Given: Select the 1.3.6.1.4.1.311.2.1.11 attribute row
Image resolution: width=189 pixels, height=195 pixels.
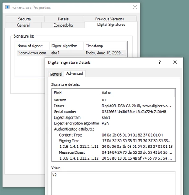Looking at the screenshot, I should [113, 147].
